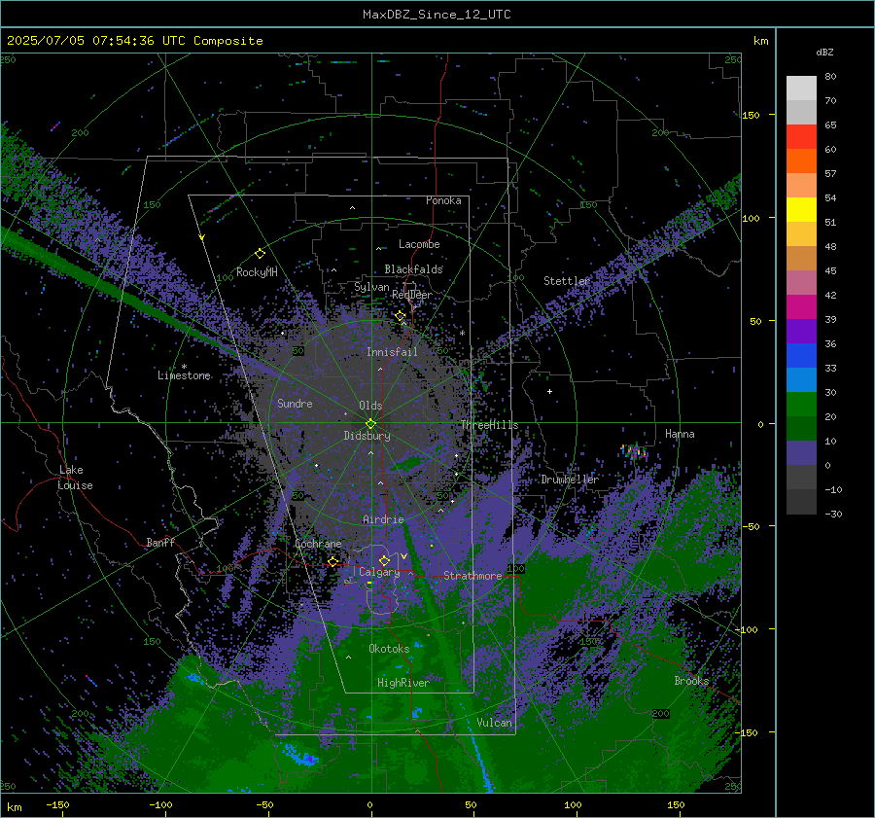Image resolution: width=875 pixels, height=818 pixels.
Task: Click the Limestone label
Action: pos(184,375)
